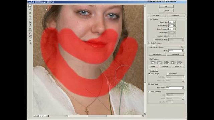Click mask None button
Image resolution: width=214 pixels, height=120 pixels.
point(153,67)
